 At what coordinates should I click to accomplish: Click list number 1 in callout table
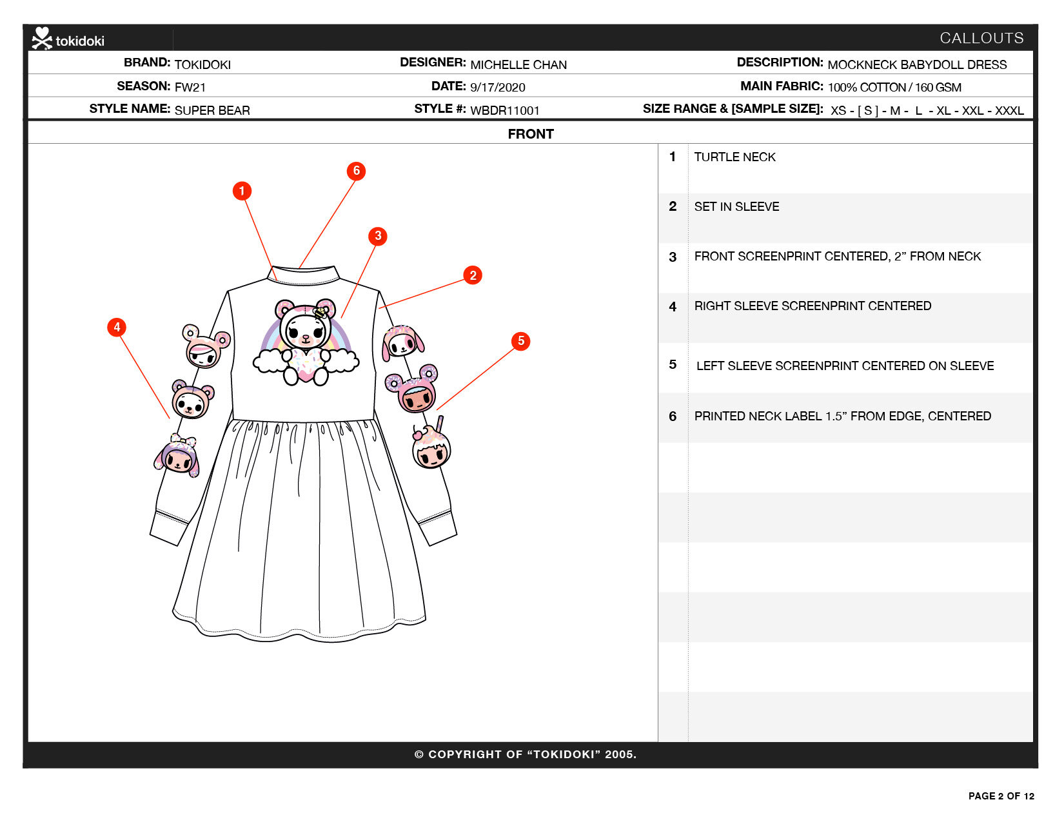(673, 157)
